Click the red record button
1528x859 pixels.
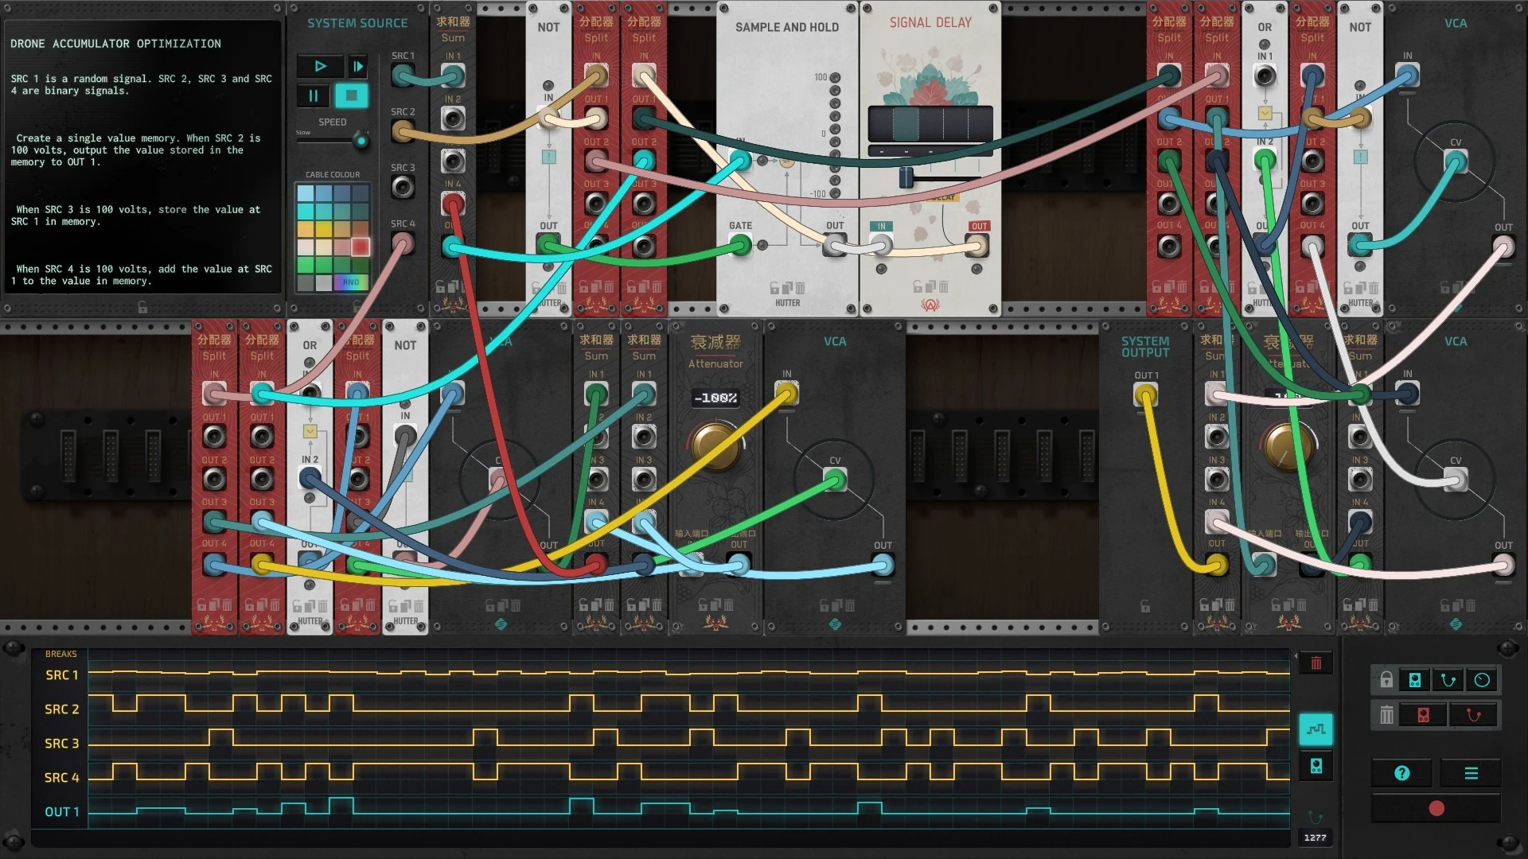point(1436,809)
